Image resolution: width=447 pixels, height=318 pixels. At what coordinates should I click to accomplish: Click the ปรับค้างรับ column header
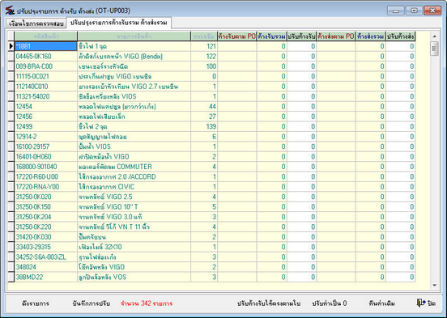(x=301, y=36)
